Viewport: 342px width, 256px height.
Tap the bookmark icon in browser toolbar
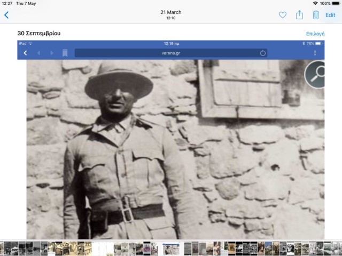65,53
